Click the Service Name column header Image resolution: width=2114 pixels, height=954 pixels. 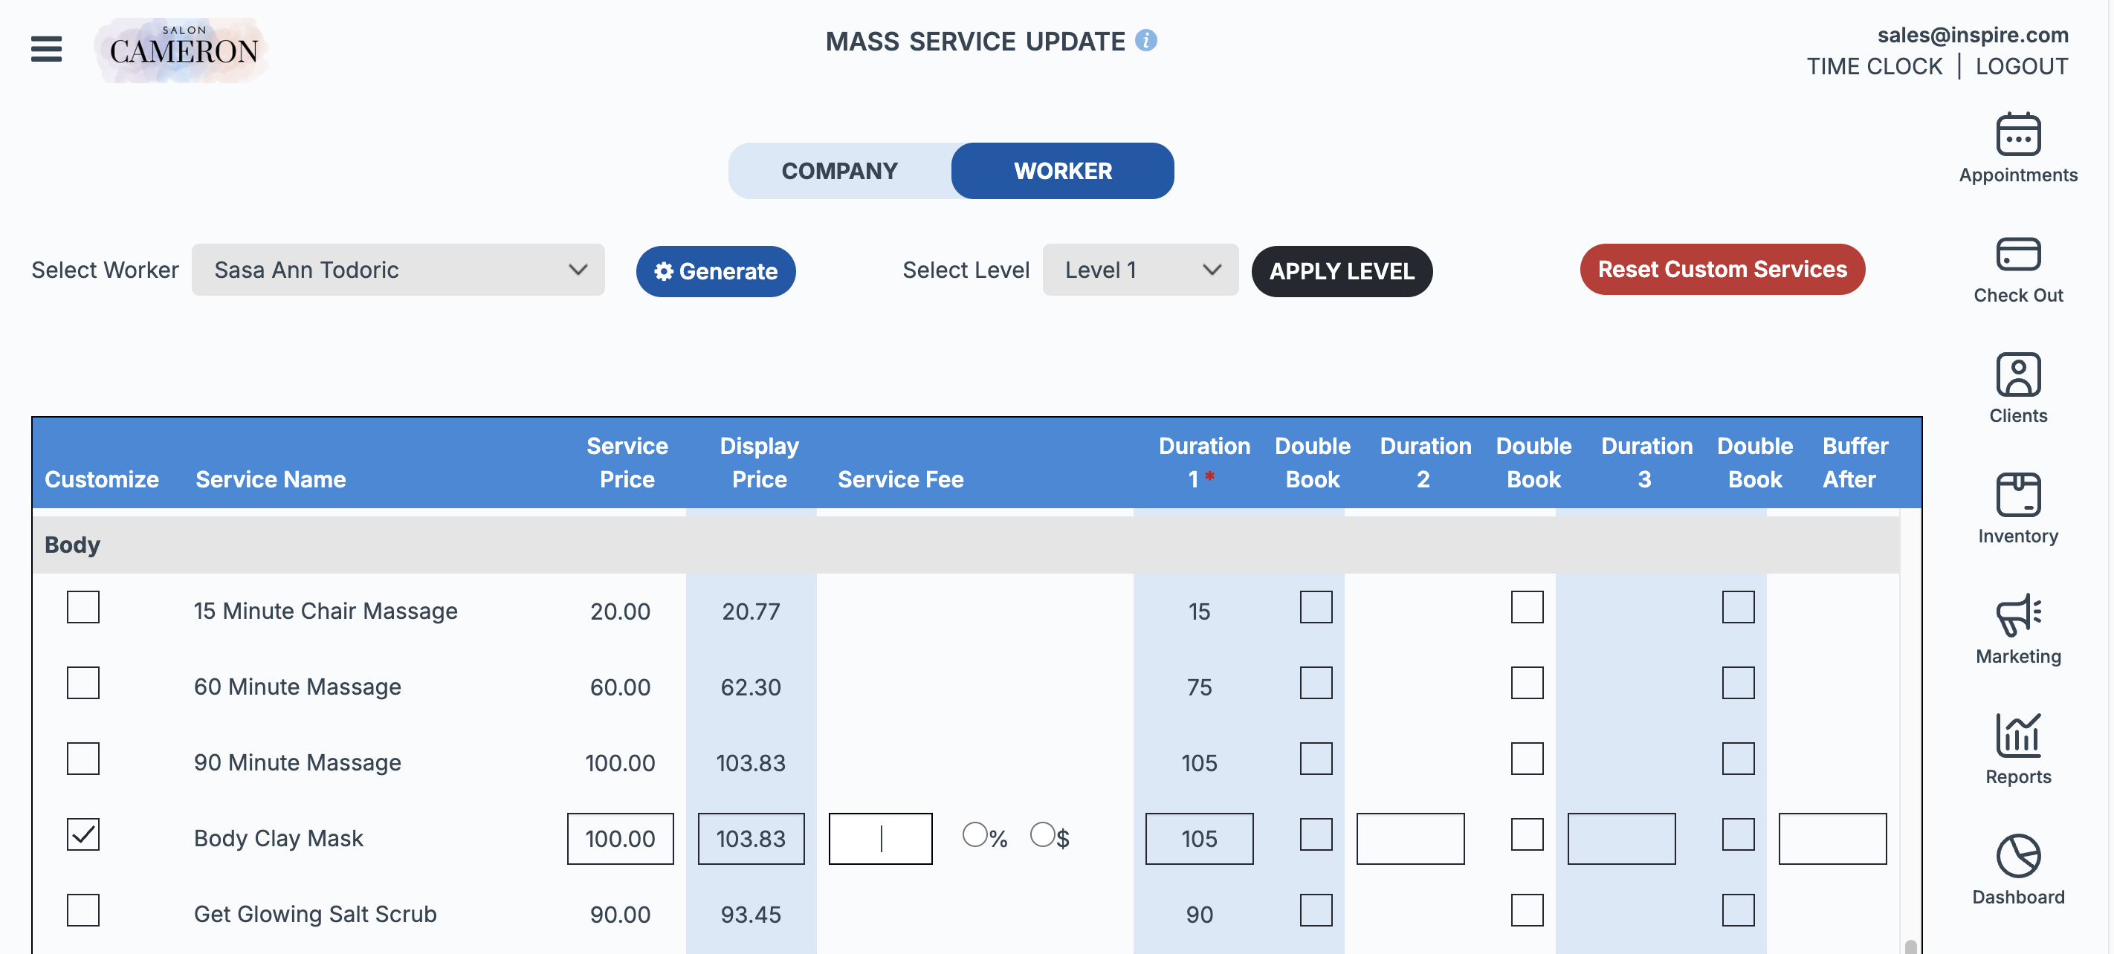(x=270, y=480)
